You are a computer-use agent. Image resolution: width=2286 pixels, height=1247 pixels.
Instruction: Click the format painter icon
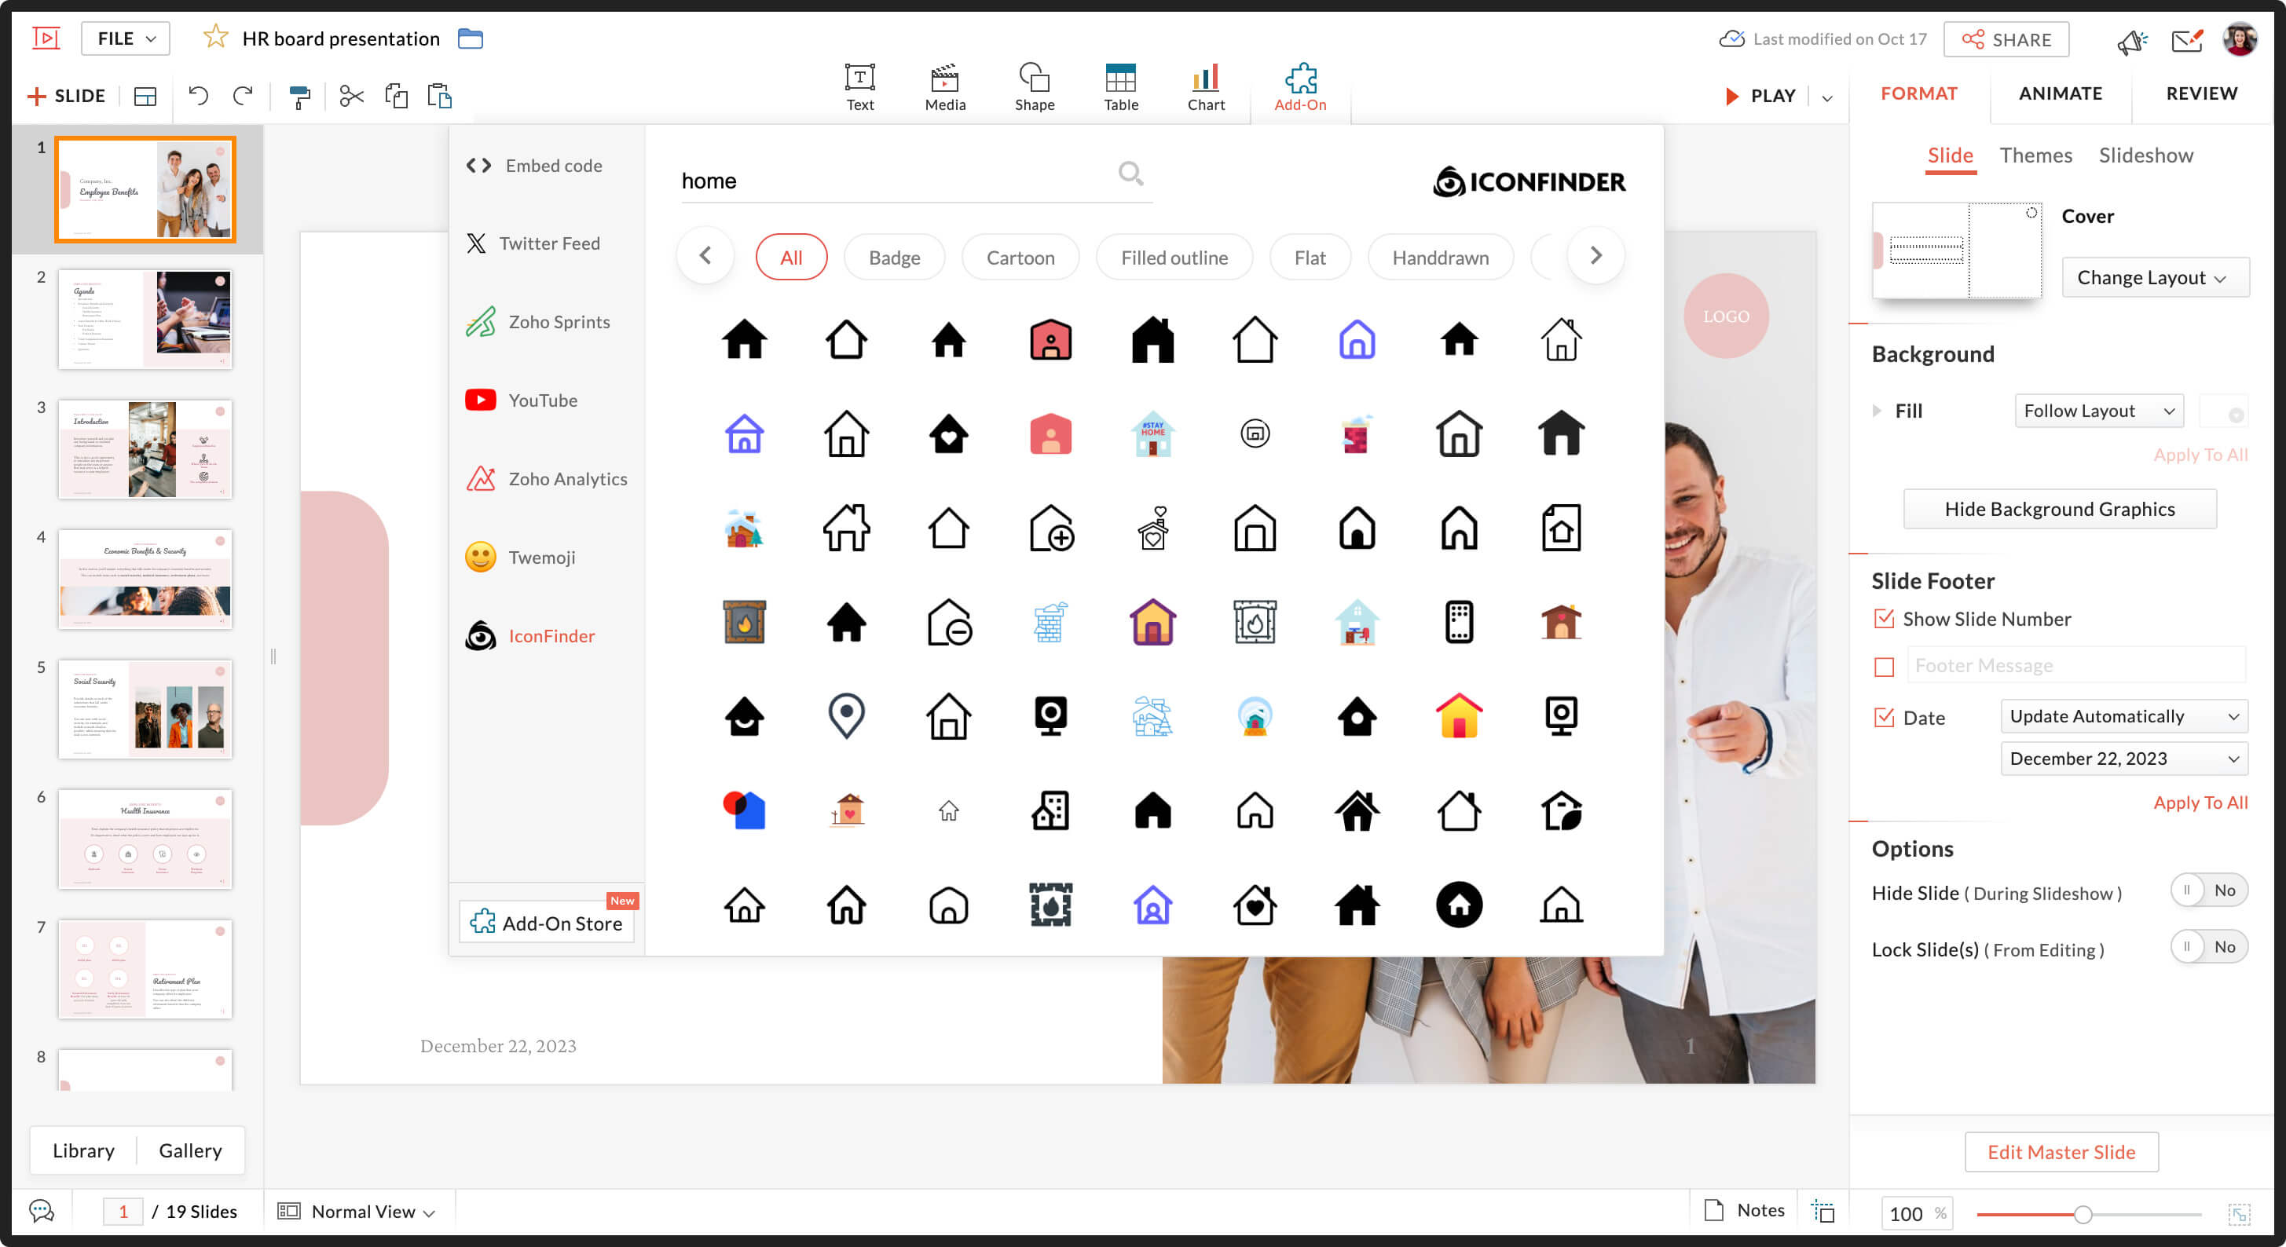click(300, 96)
